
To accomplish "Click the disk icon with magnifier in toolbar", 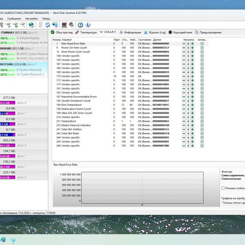I will coord(23,25).
